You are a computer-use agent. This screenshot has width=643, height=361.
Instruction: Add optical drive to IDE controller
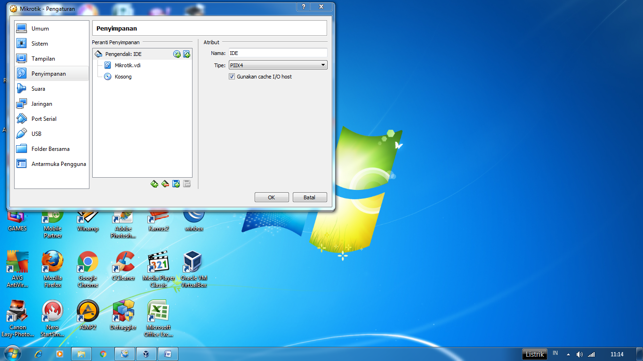pyautogui.click(x=177, y=54)
